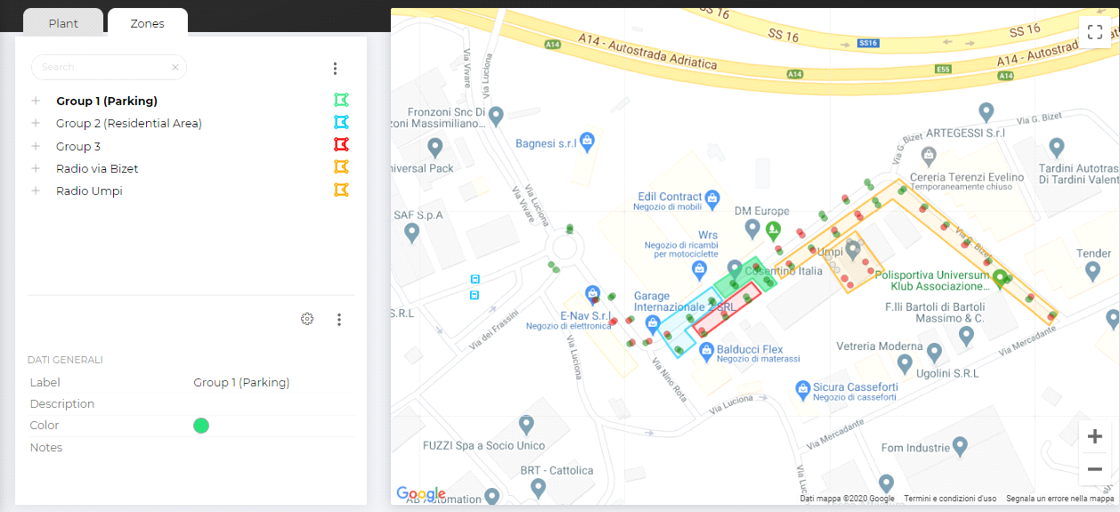
Task: Select Radio via Bizet zone
Action: [x=97, y=168]
